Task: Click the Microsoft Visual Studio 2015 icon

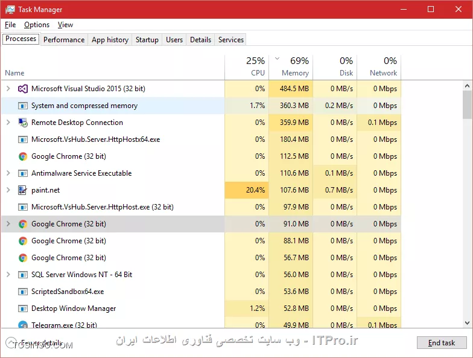Action: pyautogui.click(x=23, y=89)
